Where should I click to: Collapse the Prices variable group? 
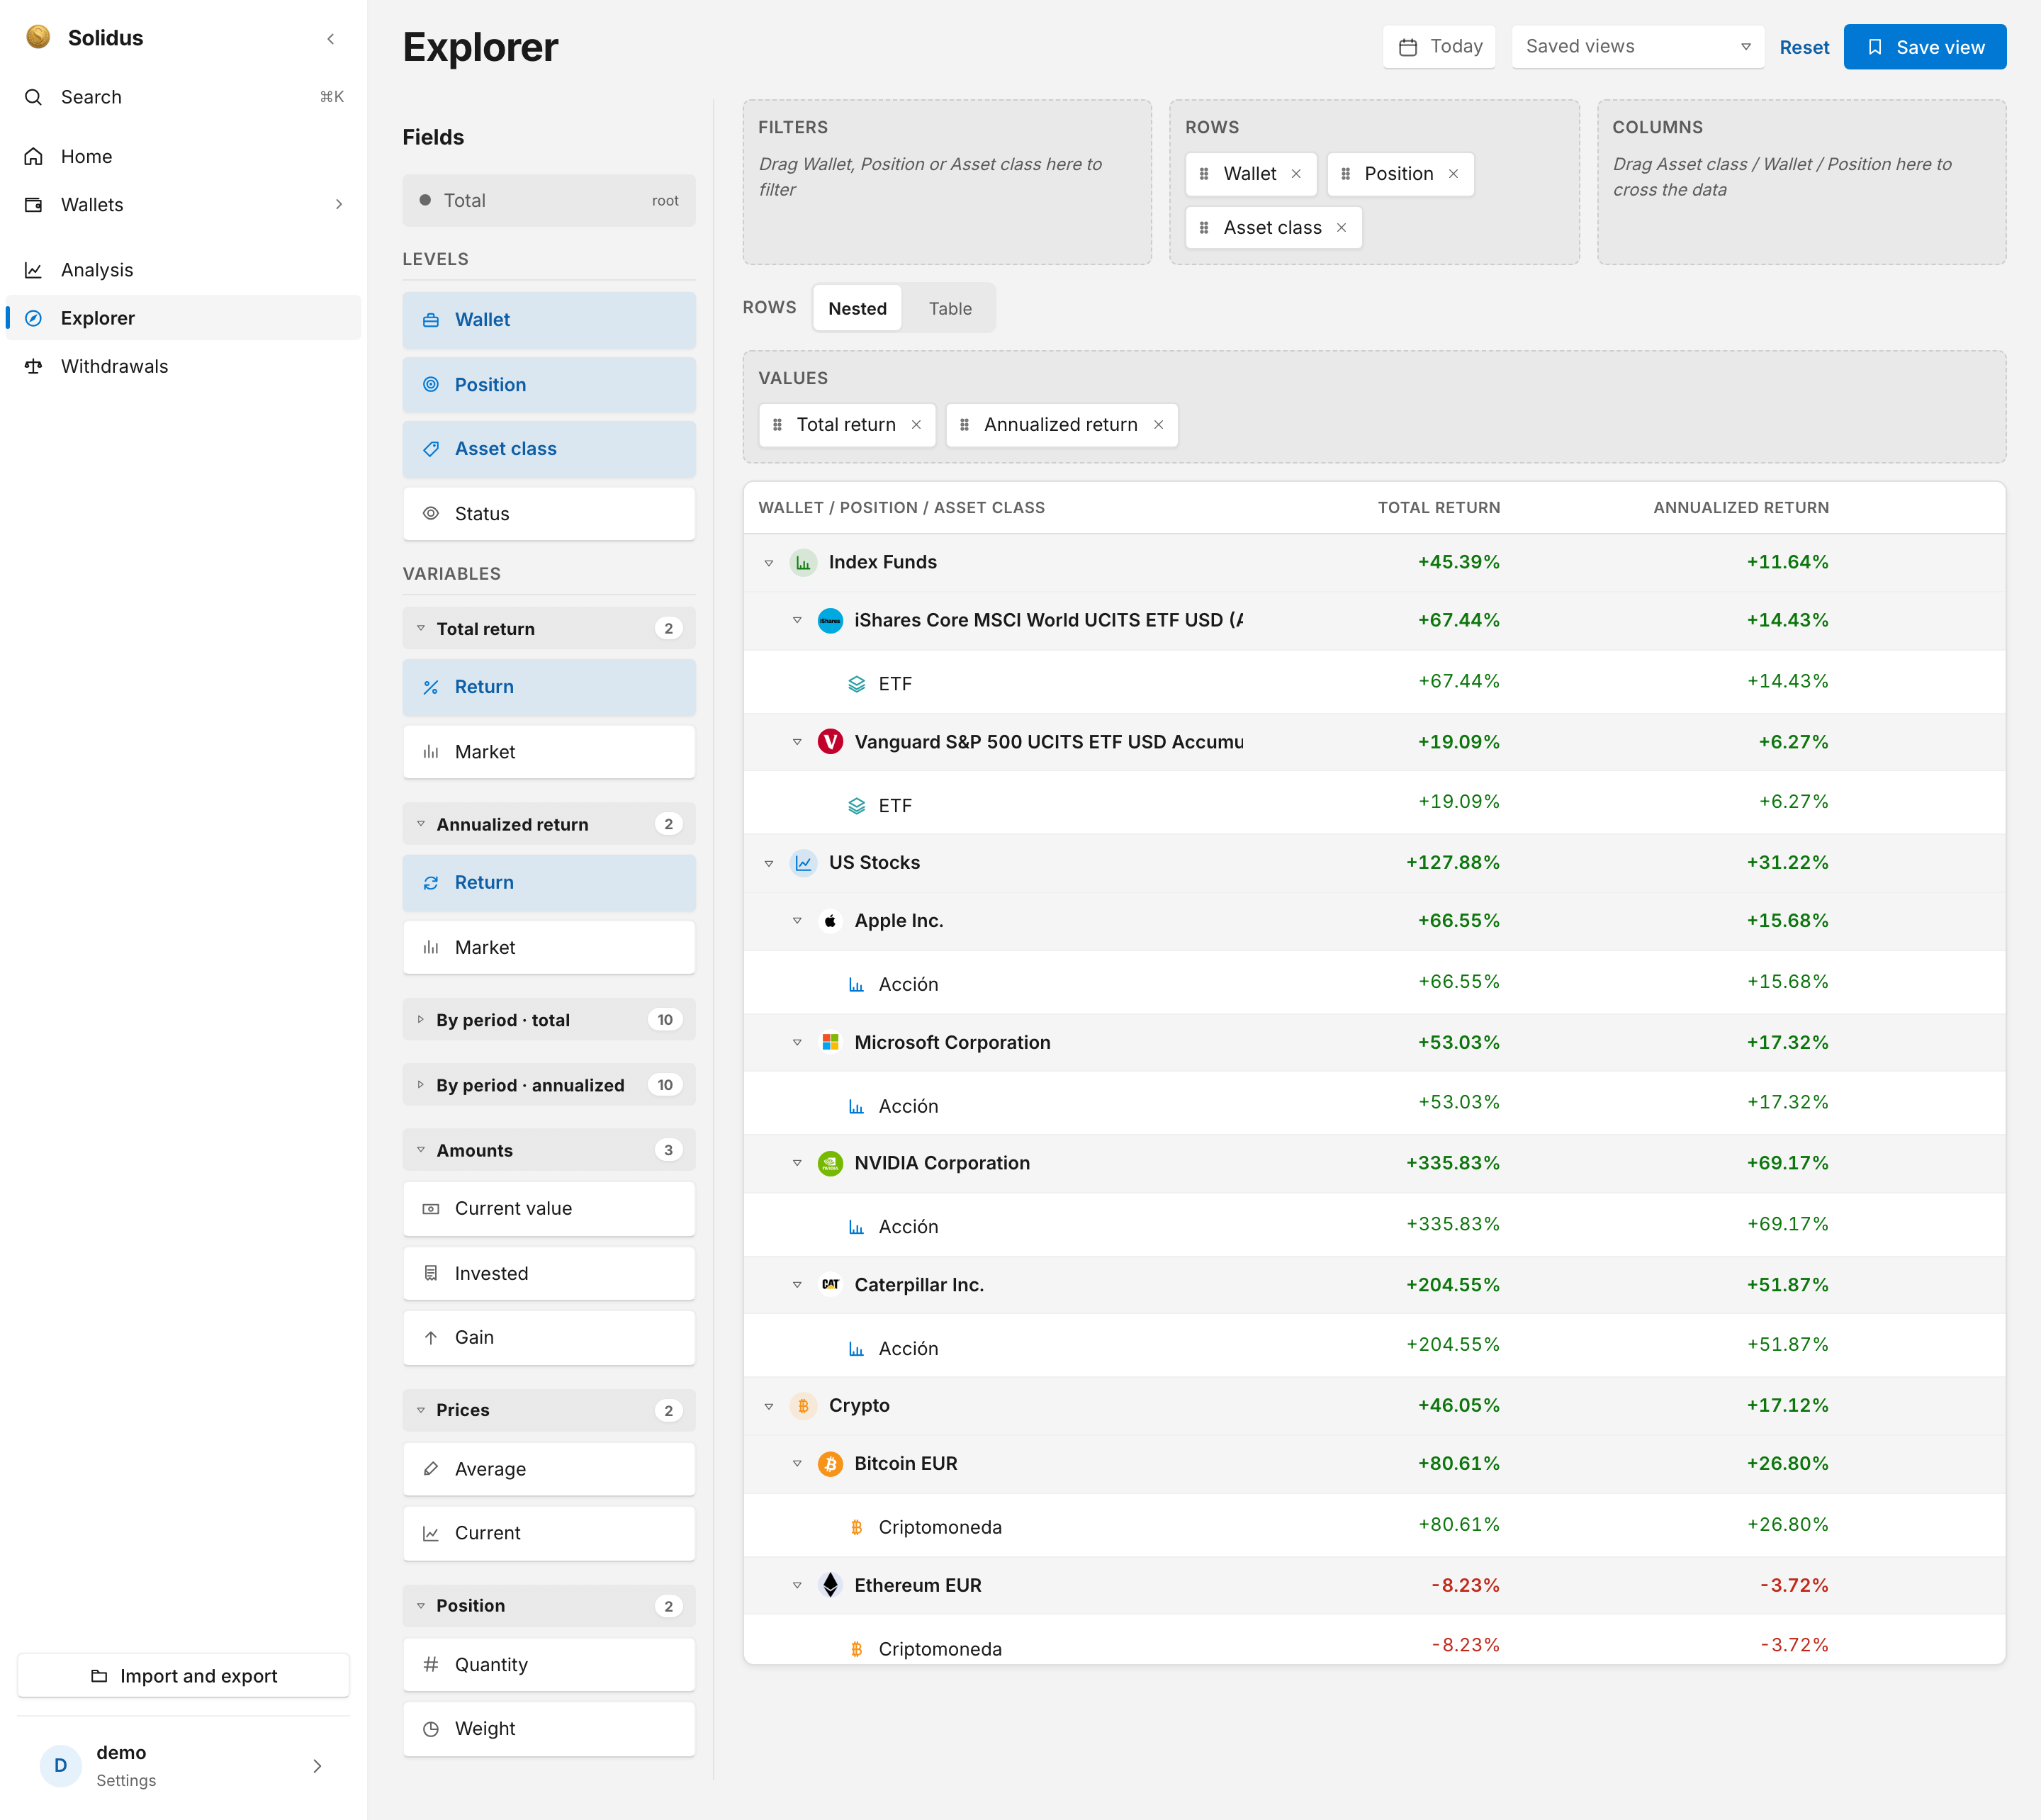coord(548,1410)
